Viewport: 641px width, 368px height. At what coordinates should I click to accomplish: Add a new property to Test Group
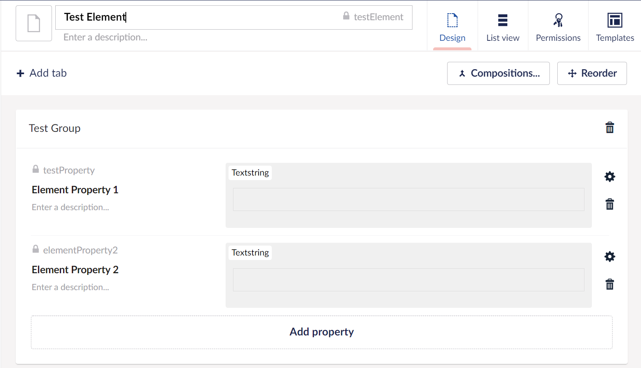(x=321, y=332)
